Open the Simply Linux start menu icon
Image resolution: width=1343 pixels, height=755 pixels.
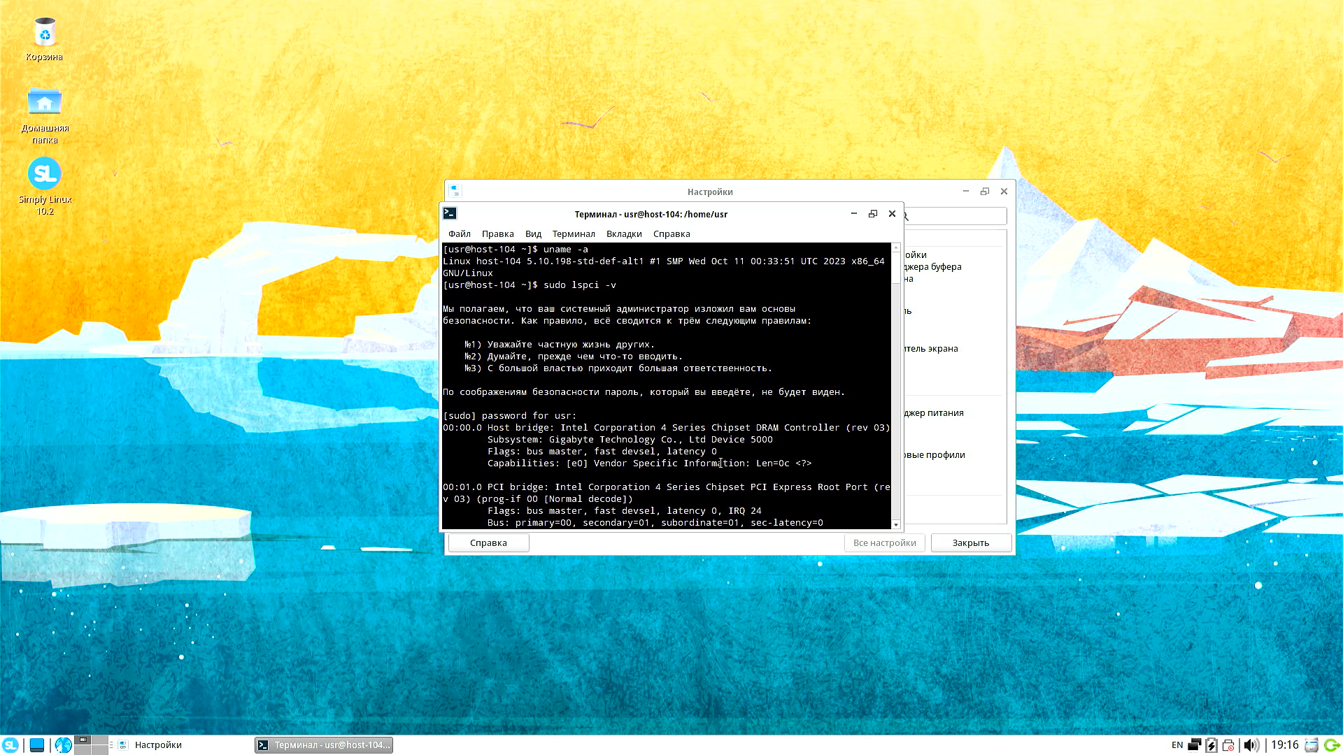10,745
